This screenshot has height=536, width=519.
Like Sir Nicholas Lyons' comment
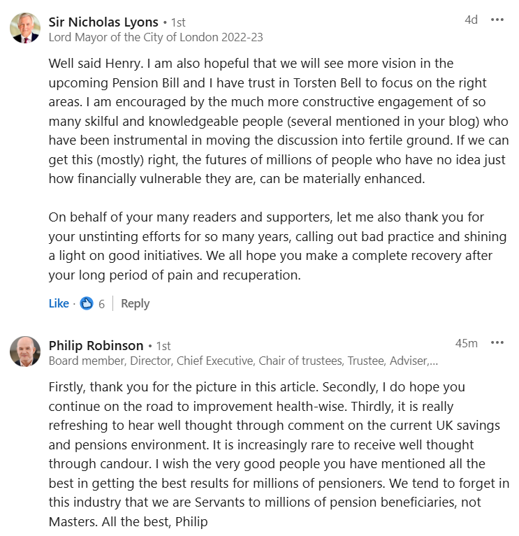pyautogui.click(x=59, y=303)
